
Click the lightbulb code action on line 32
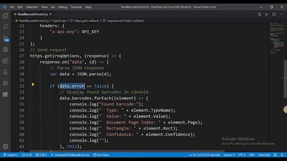point(33,85)
